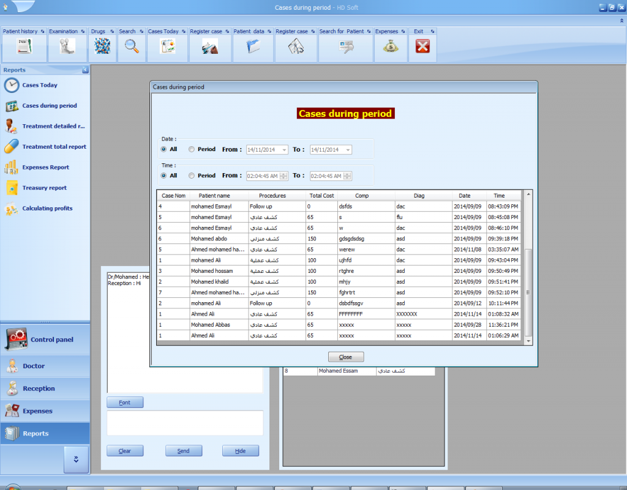Select the Time Period radio button
Viewport: 627px width, 490px height.
(192, 176)
